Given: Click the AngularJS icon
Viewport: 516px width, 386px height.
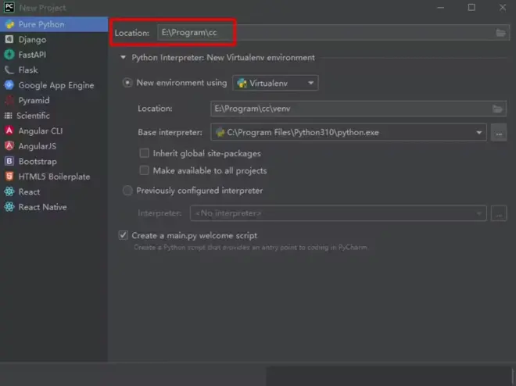Looking at the screenshot, I should coord(9,145).
